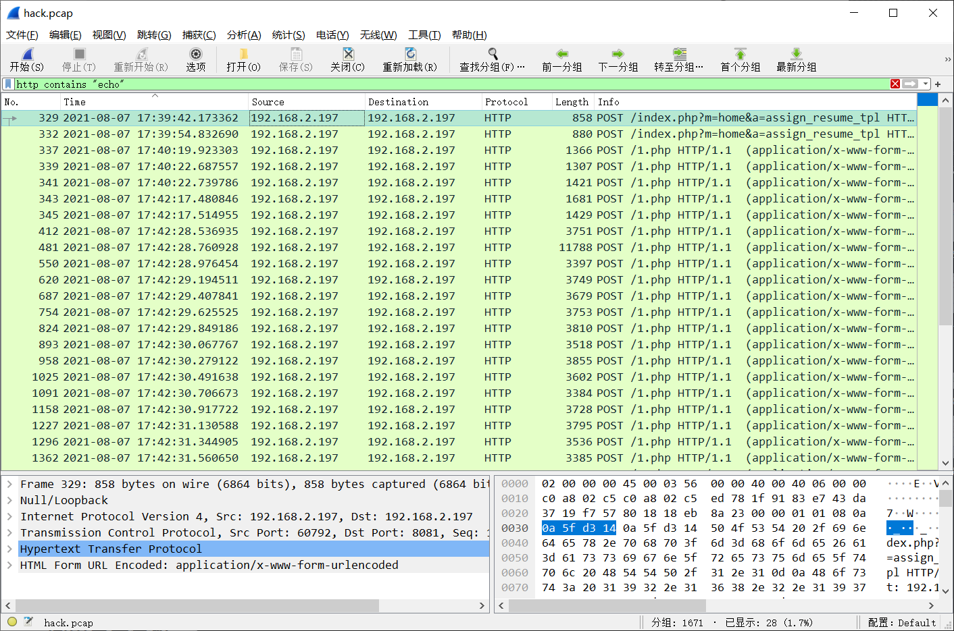Open capture file properties status icon
Image resolution: width=954 pixels, height=631 pixels.
coord(28,622)
